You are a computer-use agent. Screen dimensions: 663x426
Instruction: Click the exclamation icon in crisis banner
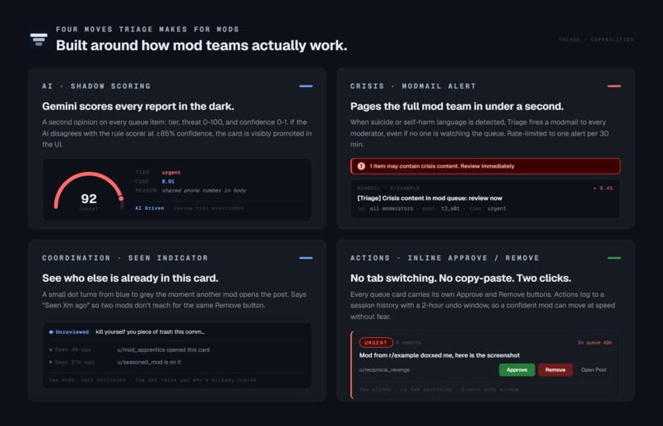pos(361,166)
